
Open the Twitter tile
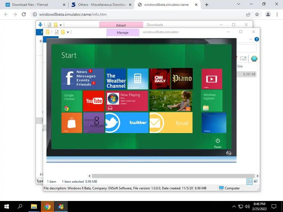point(127,123)
